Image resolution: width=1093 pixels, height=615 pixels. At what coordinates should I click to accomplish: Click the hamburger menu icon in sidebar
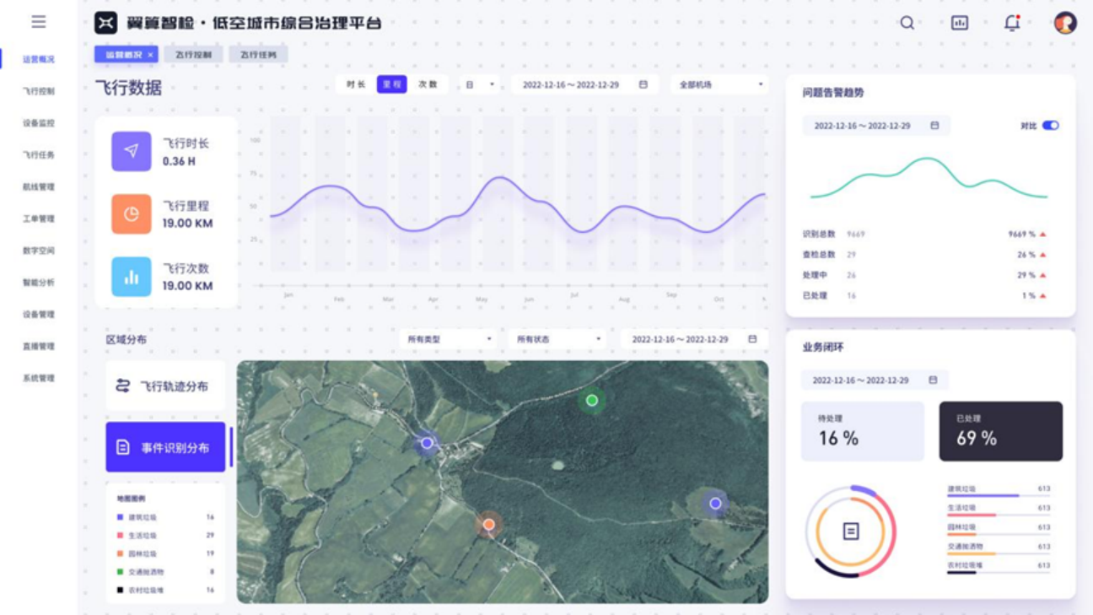(39, 22)
